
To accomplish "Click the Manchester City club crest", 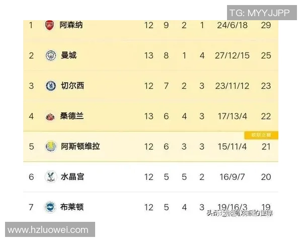I will tap(50, 55).
